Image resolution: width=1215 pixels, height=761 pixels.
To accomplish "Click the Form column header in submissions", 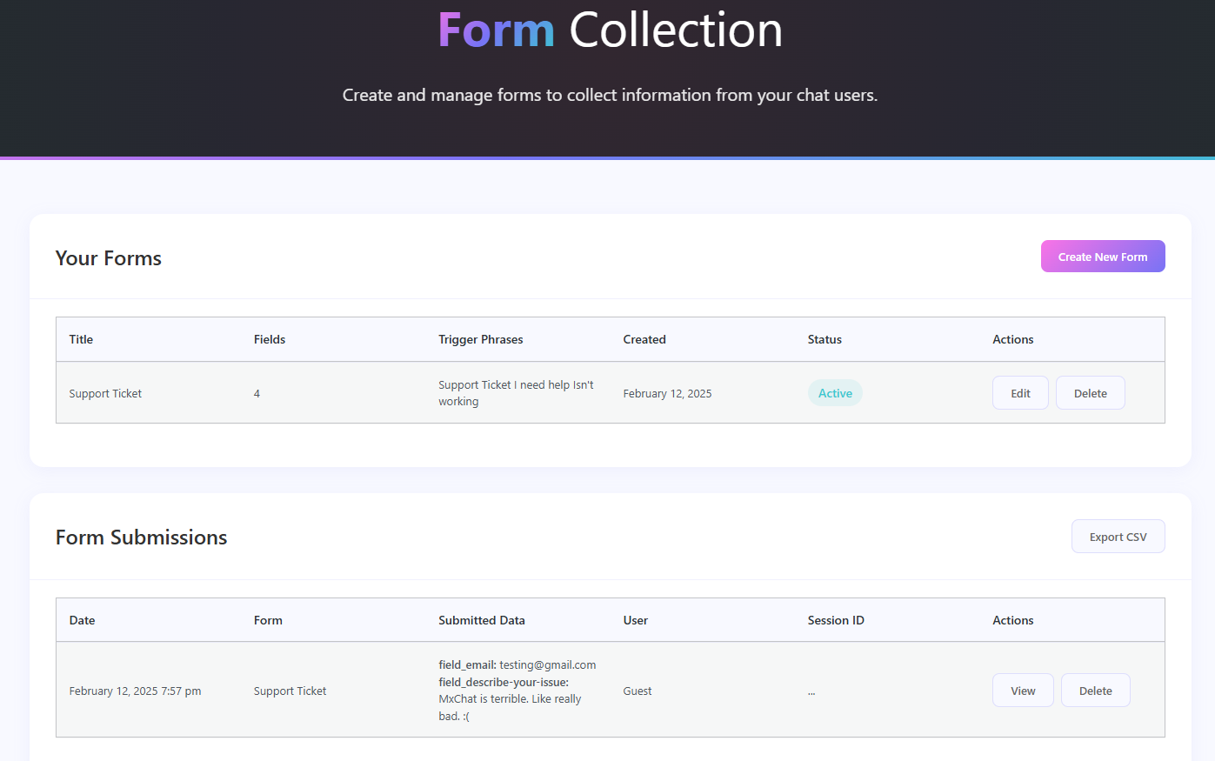I will point(268,620).
